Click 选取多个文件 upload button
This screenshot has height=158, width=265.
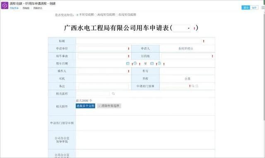click(x=85, y=106)
